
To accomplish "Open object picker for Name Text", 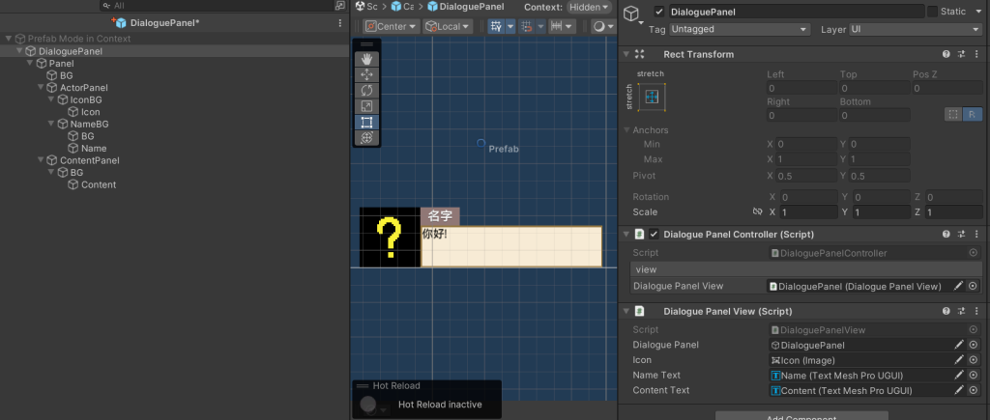I will (973, 376).
